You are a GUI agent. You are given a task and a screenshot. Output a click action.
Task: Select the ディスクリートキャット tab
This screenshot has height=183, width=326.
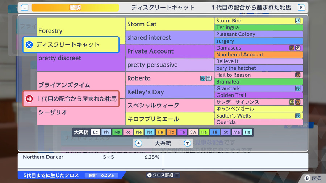[163, 8]
